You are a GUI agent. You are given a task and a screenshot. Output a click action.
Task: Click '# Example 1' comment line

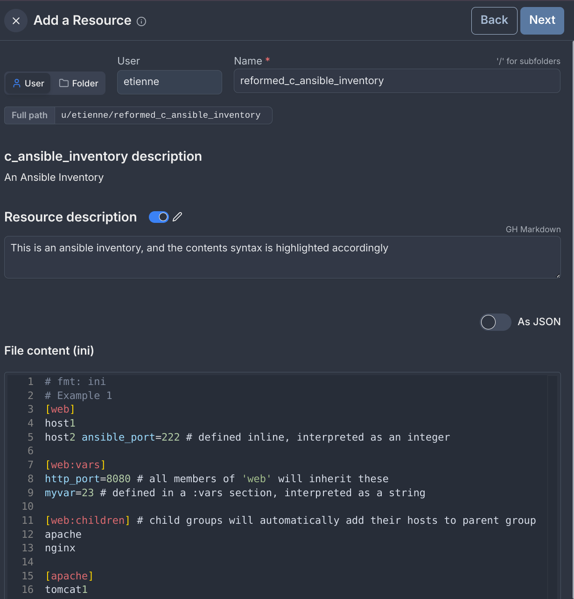click(78, 396)
